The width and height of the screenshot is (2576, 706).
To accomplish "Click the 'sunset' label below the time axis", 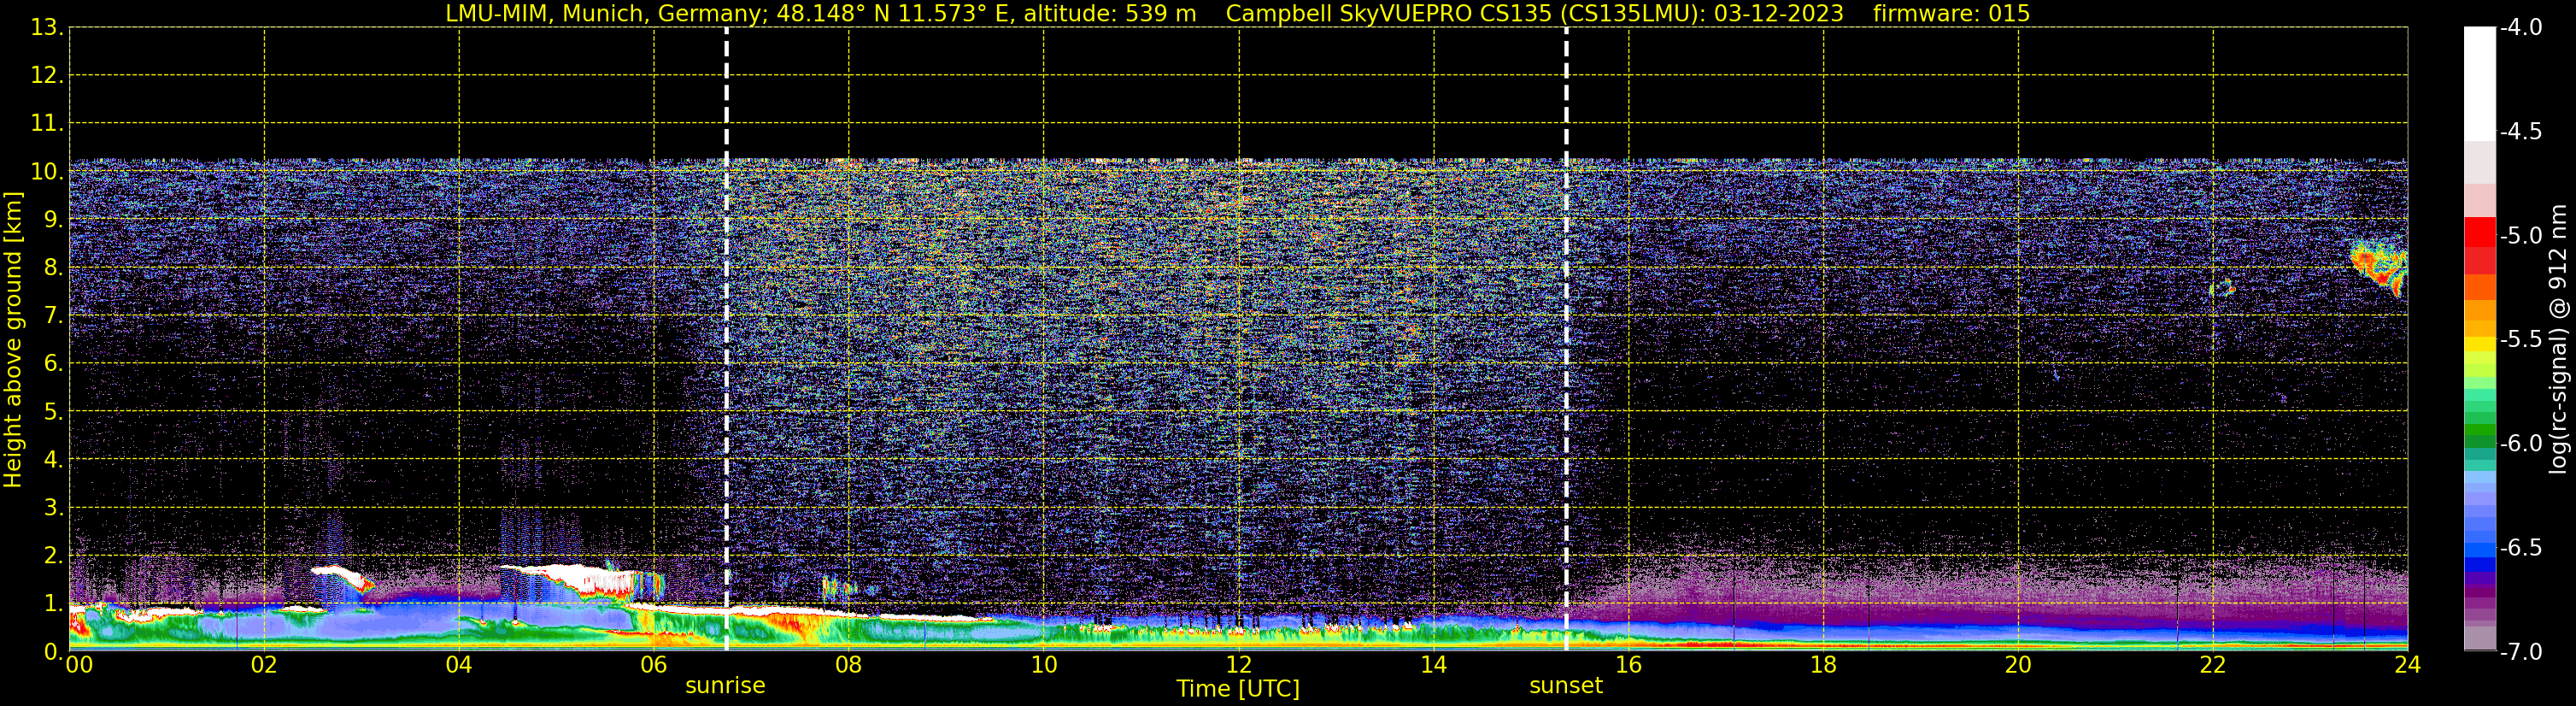I will pos(1566,686).
